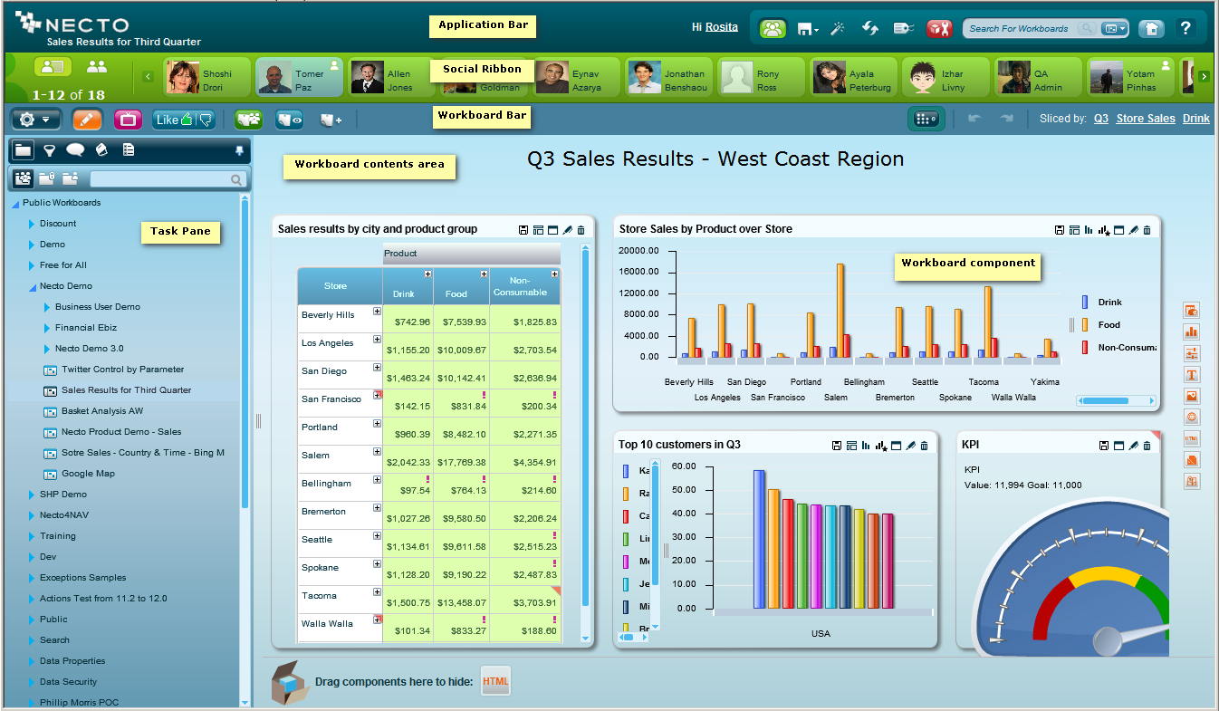This screenshot has width=1219, height=711.
Task: Click the thumbs down dislike icon
Action: click(206, 119)
